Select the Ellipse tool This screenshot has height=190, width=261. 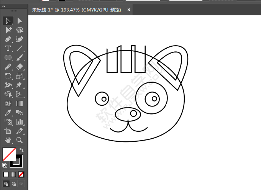pos(8,57)
